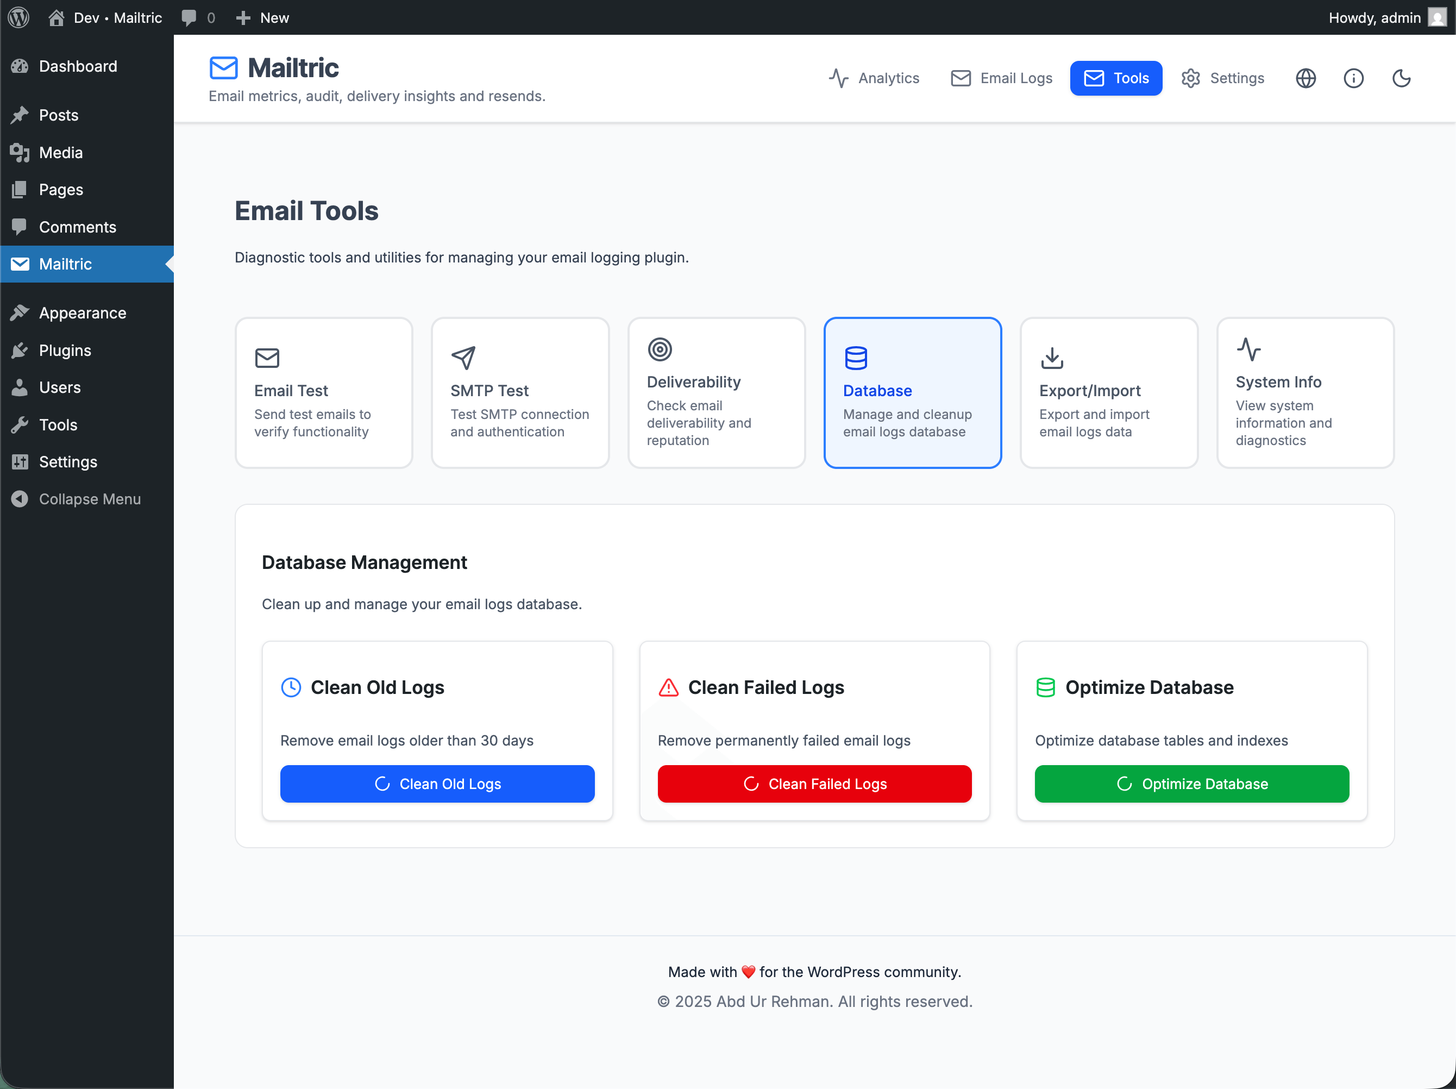The image size is (1456, 1089).
Task: View System Info diagnostics
Action: click(1304, 392)
